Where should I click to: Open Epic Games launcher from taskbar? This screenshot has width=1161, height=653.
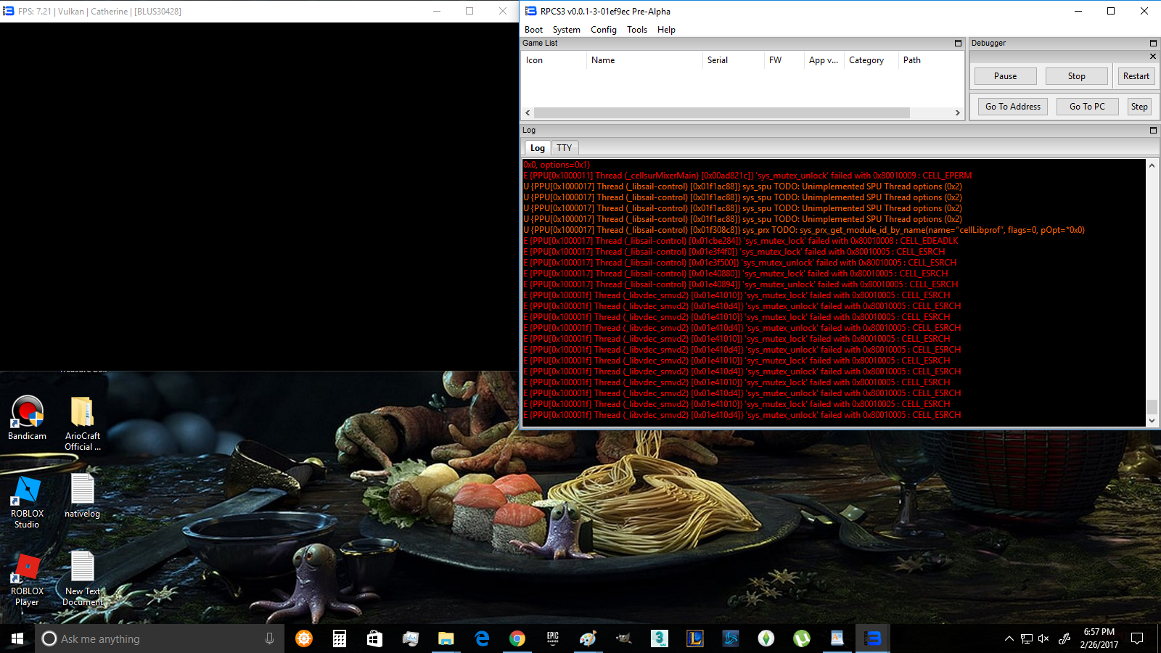click(552, 638)
